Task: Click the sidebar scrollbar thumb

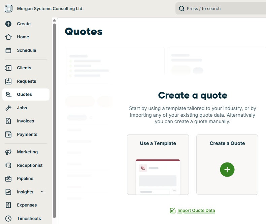Action: point(54,121)
